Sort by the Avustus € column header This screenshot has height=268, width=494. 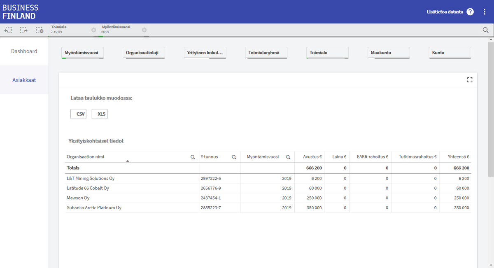[312, 157]
